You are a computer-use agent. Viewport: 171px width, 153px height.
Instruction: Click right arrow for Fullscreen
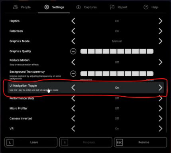(161, 31)
